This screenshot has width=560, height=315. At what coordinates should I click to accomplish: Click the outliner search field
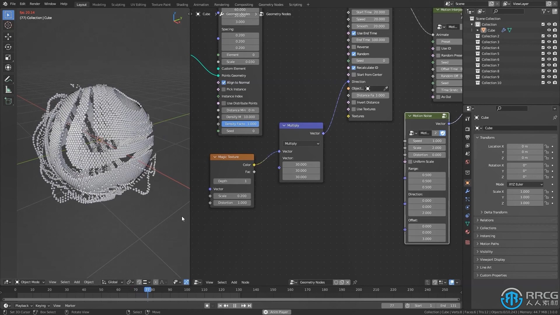pos(508,11)
